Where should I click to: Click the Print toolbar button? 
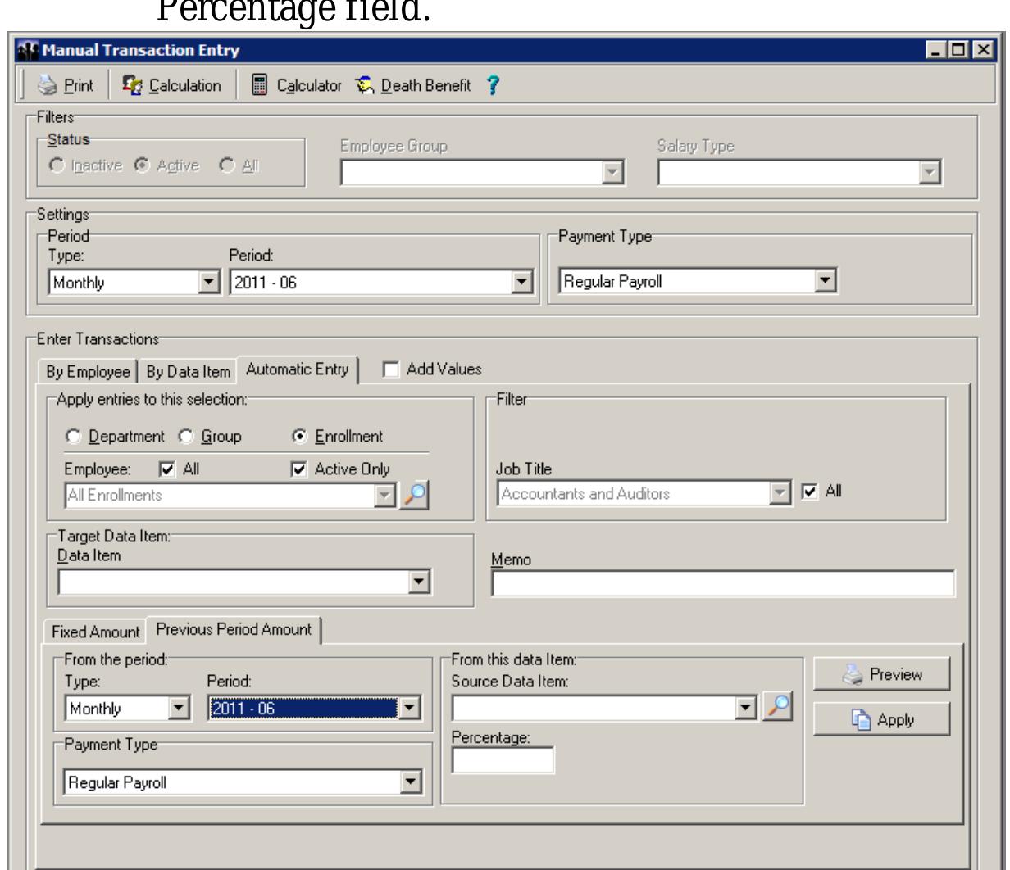(x=67, y=85)
